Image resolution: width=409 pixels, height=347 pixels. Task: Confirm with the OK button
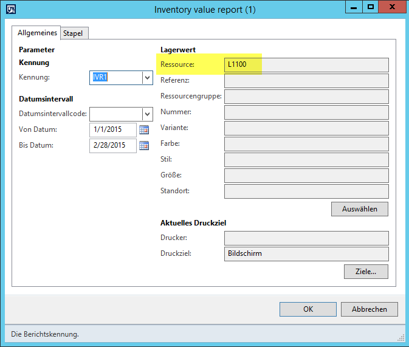308,309
